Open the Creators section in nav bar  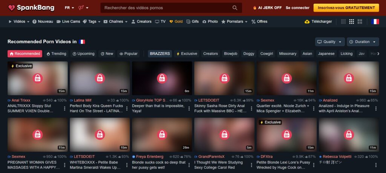tap(141, 21)
